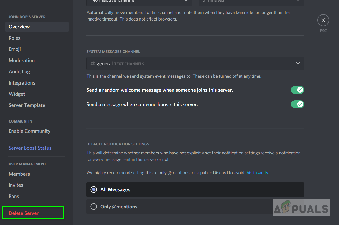
Task: Go to the Emoji settings
Action: [15, 49]
